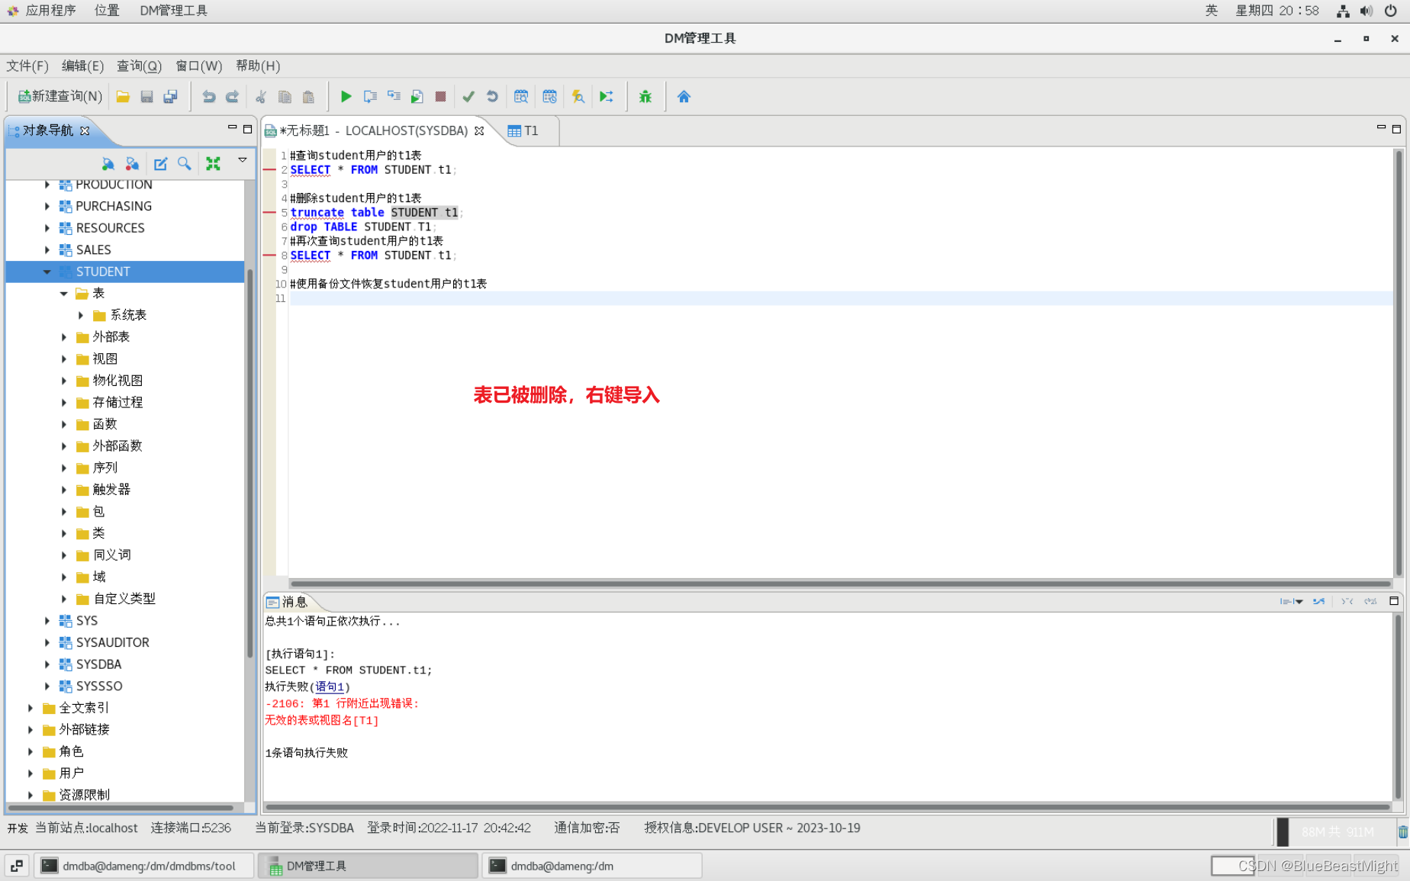Save the current query with the save icon

(x=146, y=96)
